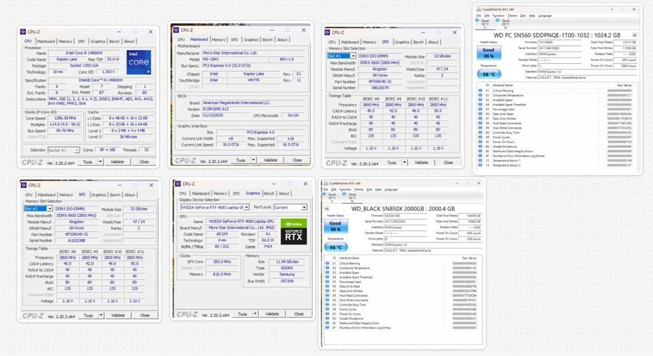Click CPU-Z title icon in Mainboard window

tap(176, 30)
